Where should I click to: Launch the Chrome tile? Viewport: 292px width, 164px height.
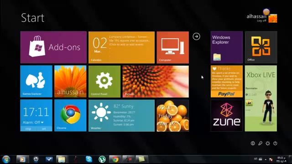point(70,115)
